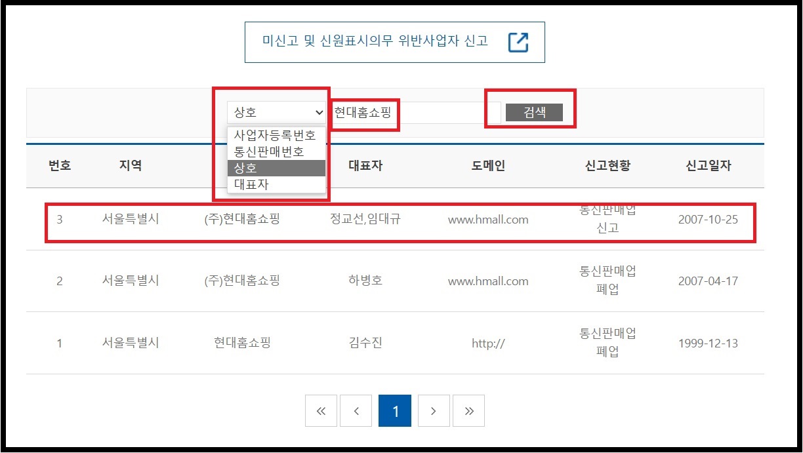Click 신고일자 column header
Viewport: 803px width, 453px height.
[708, 166]
